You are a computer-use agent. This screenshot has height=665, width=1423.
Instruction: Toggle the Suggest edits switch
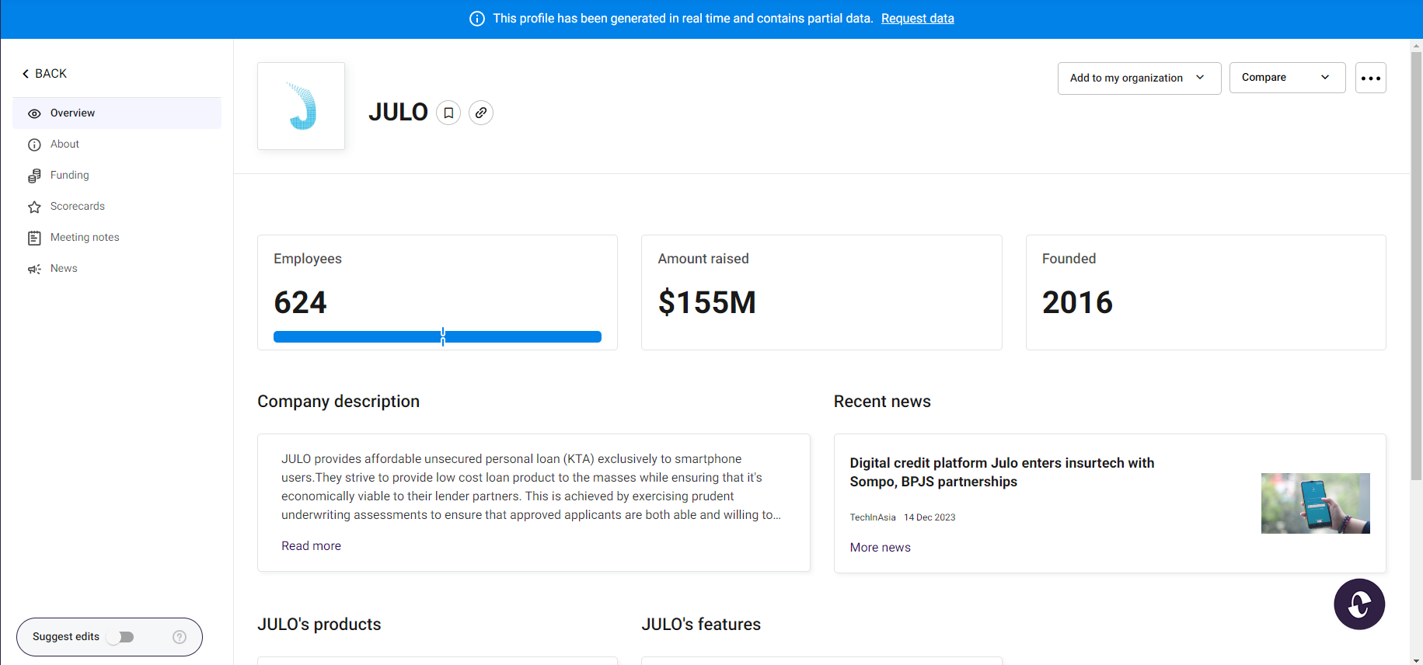tap(121, 637)
